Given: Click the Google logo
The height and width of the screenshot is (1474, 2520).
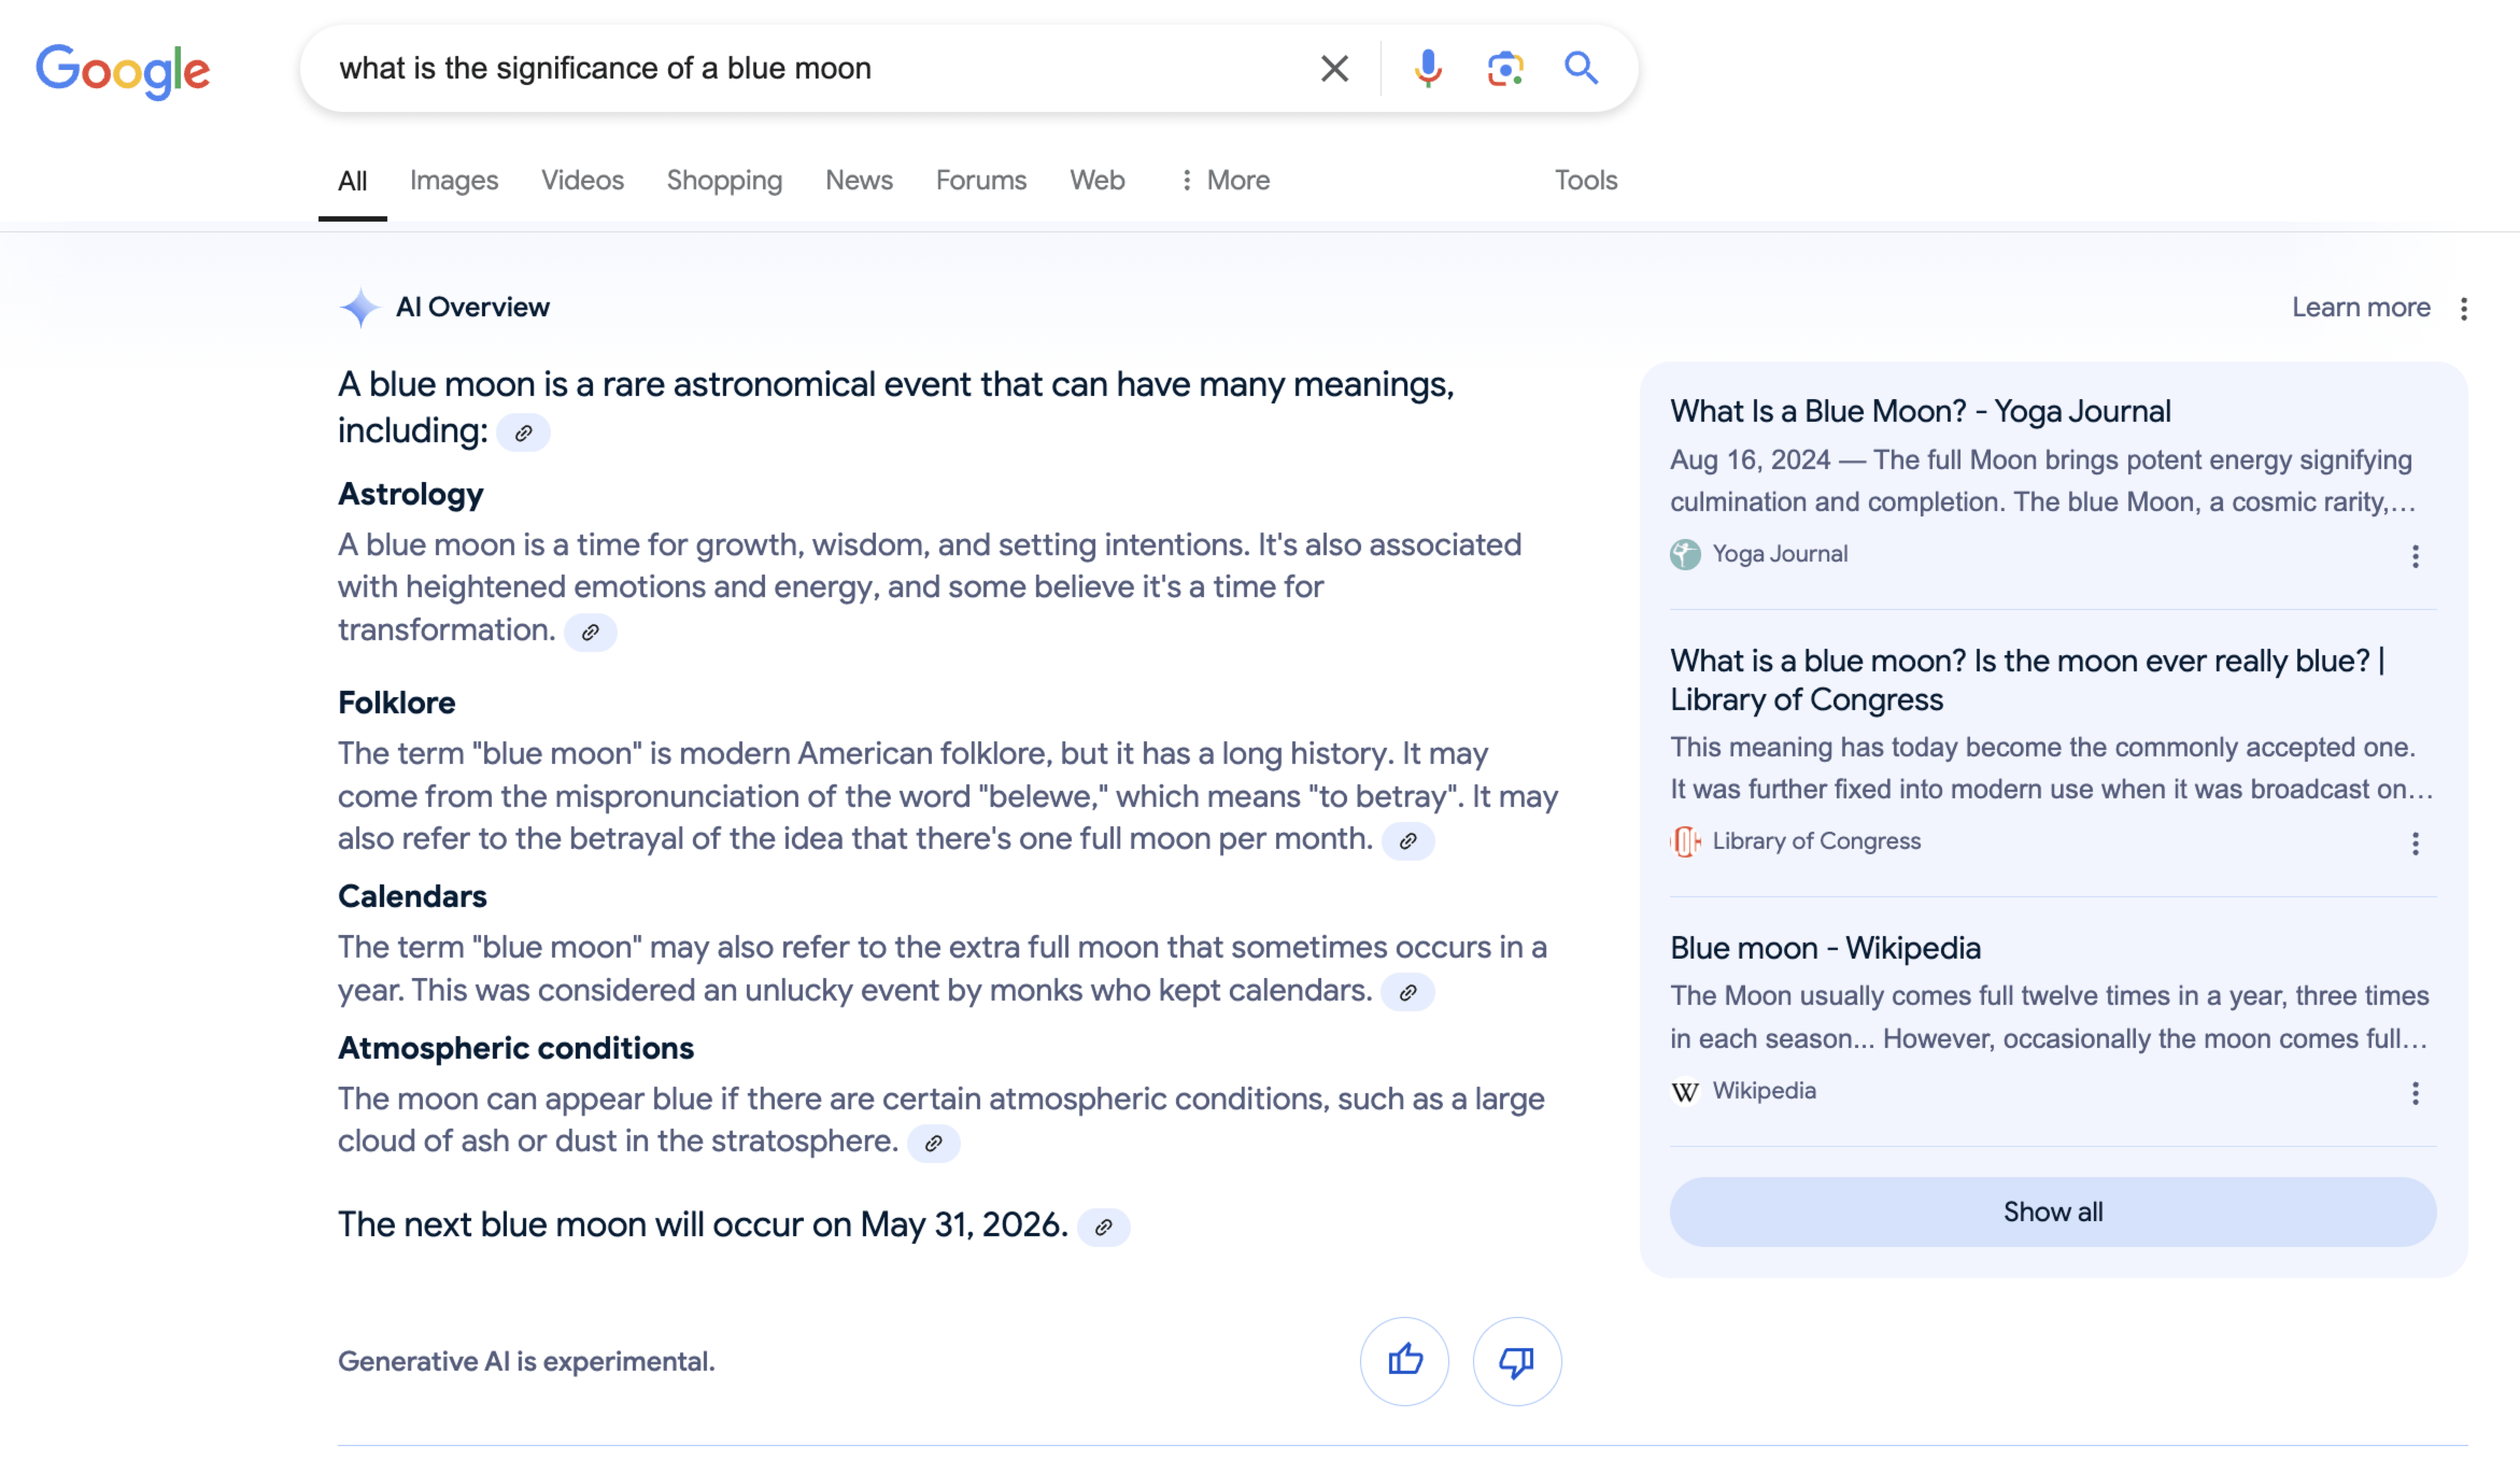Looking at the screenshot, I should point(122,70).
